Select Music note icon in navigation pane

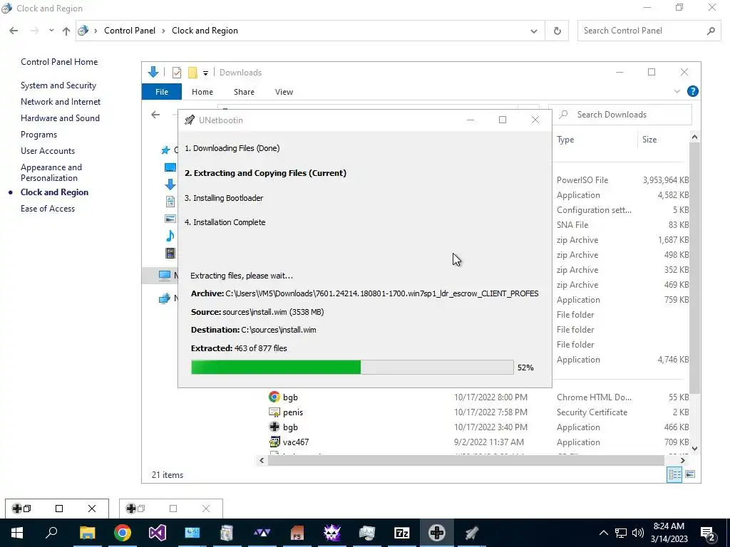pos(170,236)
